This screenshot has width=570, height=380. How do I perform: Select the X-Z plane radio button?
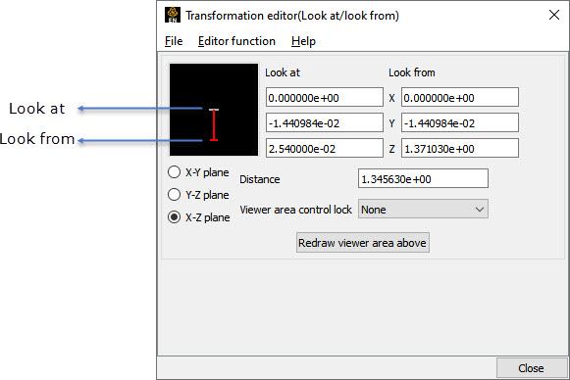pyautogui.click(x=174, y=217)
